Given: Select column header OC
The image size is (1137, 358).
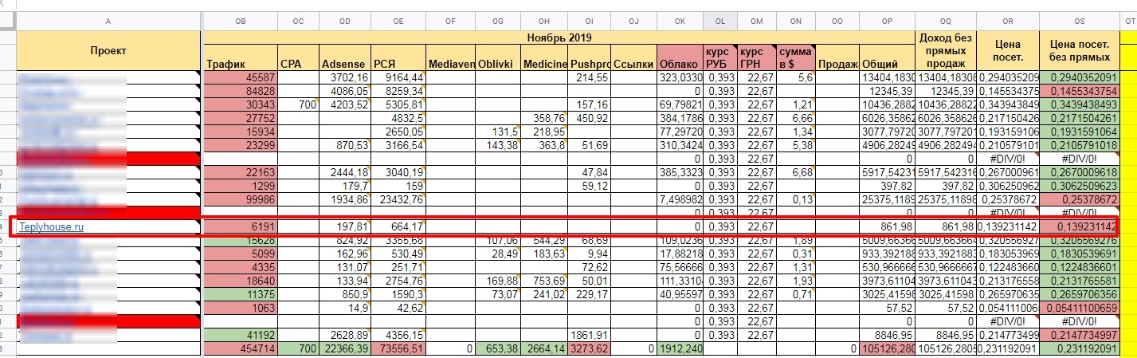Looking at the screenshot, I should (299, 22).
